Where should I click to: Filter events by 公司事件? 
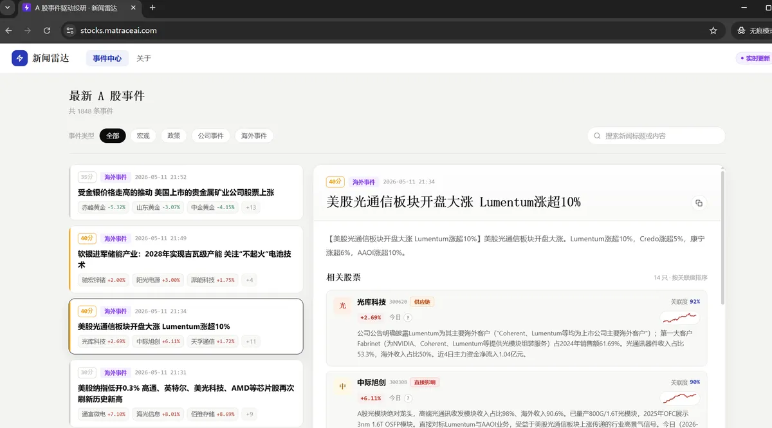[x=210, y=136]
